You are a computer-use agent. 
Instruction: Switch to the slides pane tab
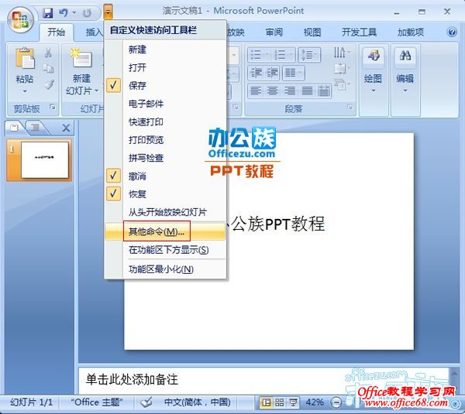[x=14, y=128]
